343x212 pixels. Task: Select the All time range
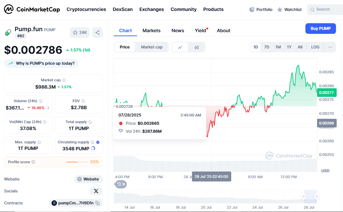(x=300, y=47)
